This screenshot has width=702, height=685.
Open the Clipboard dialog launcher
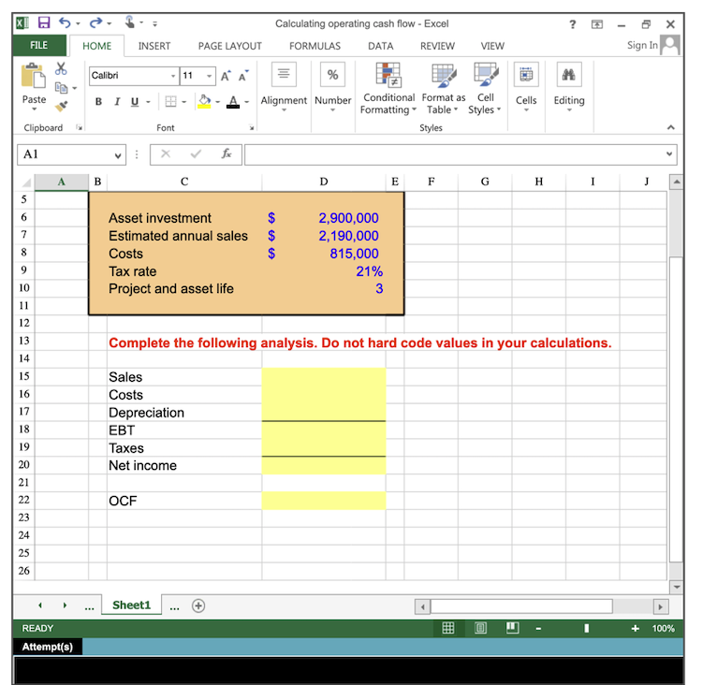click(80, 127)
